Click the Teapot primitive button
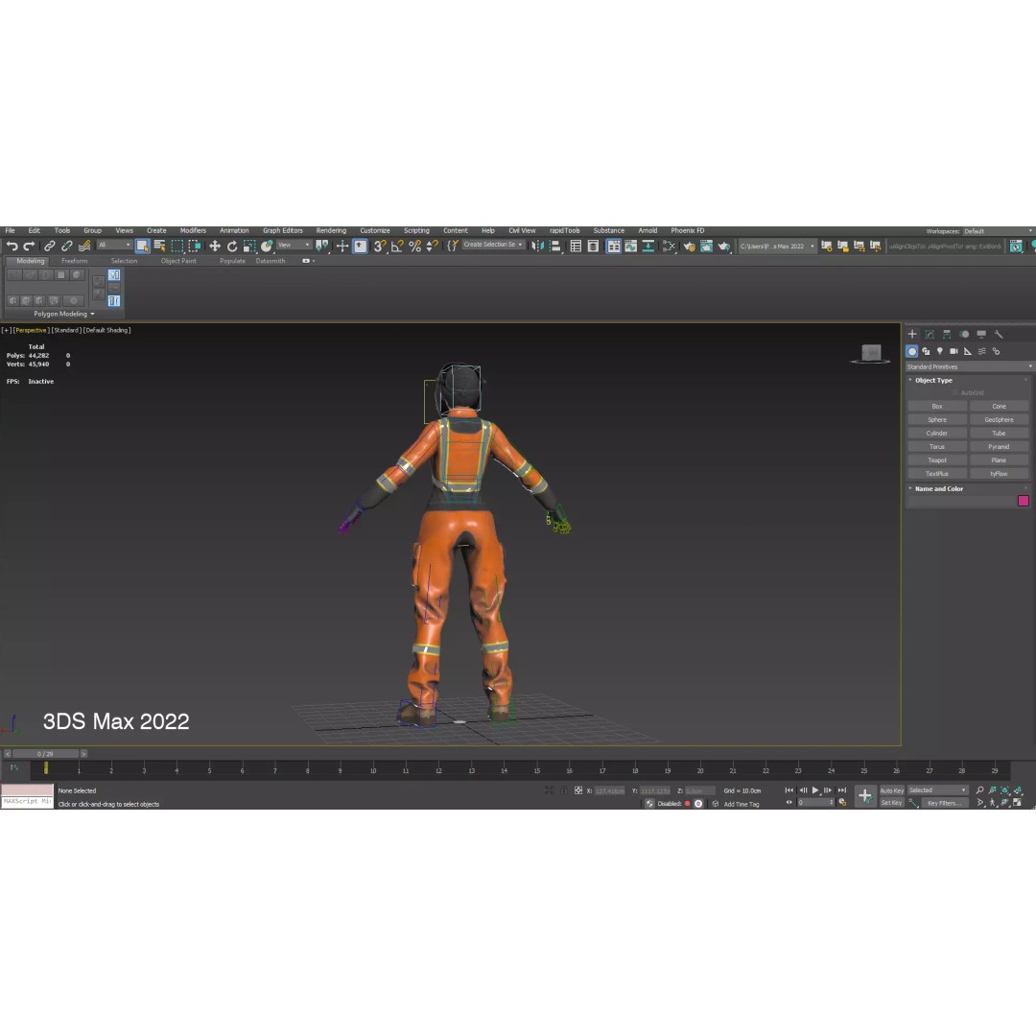 coord(937,459)
